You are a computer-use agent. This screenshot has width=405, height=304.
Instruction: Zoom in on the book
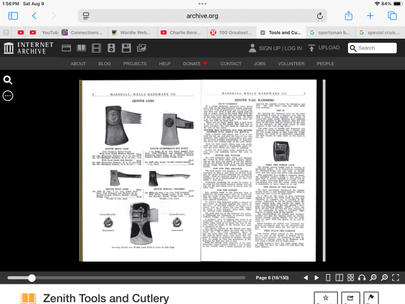click(x=385, y=277)
